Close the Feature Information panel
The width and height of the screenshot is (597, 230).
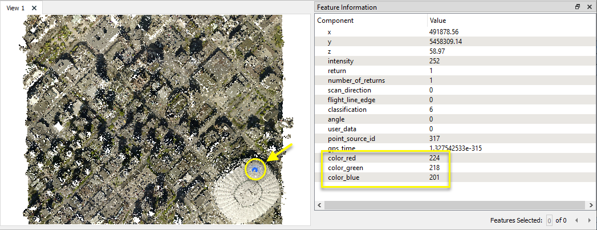[x=588, y=7]
